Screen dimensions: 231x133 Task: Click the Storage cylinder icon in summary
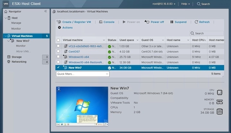(x=219, y=111)
